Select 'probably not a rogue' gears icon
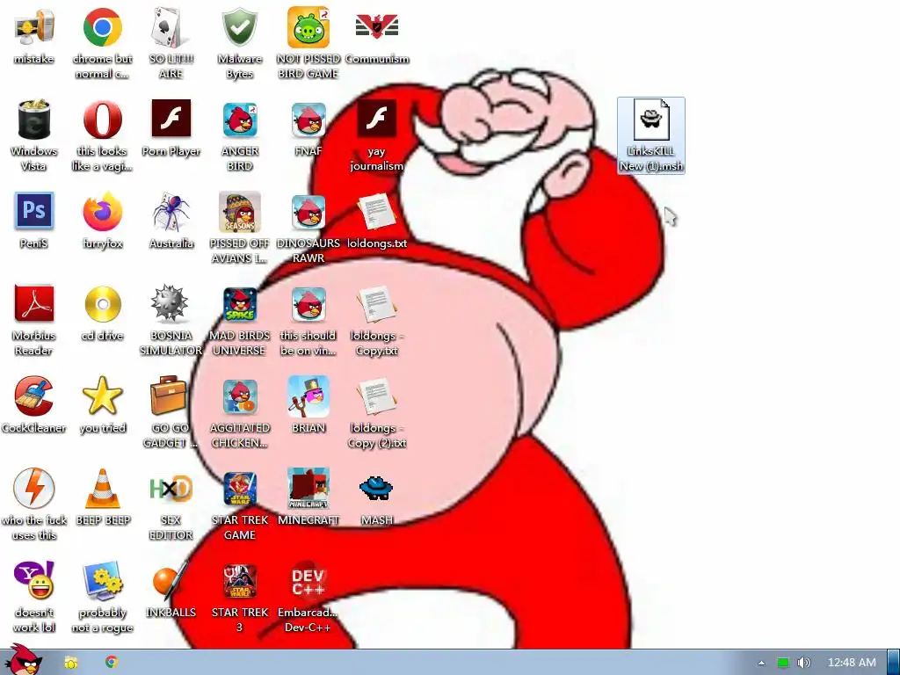The width and height of the screenshot is (900, 675). coord(102,580)
